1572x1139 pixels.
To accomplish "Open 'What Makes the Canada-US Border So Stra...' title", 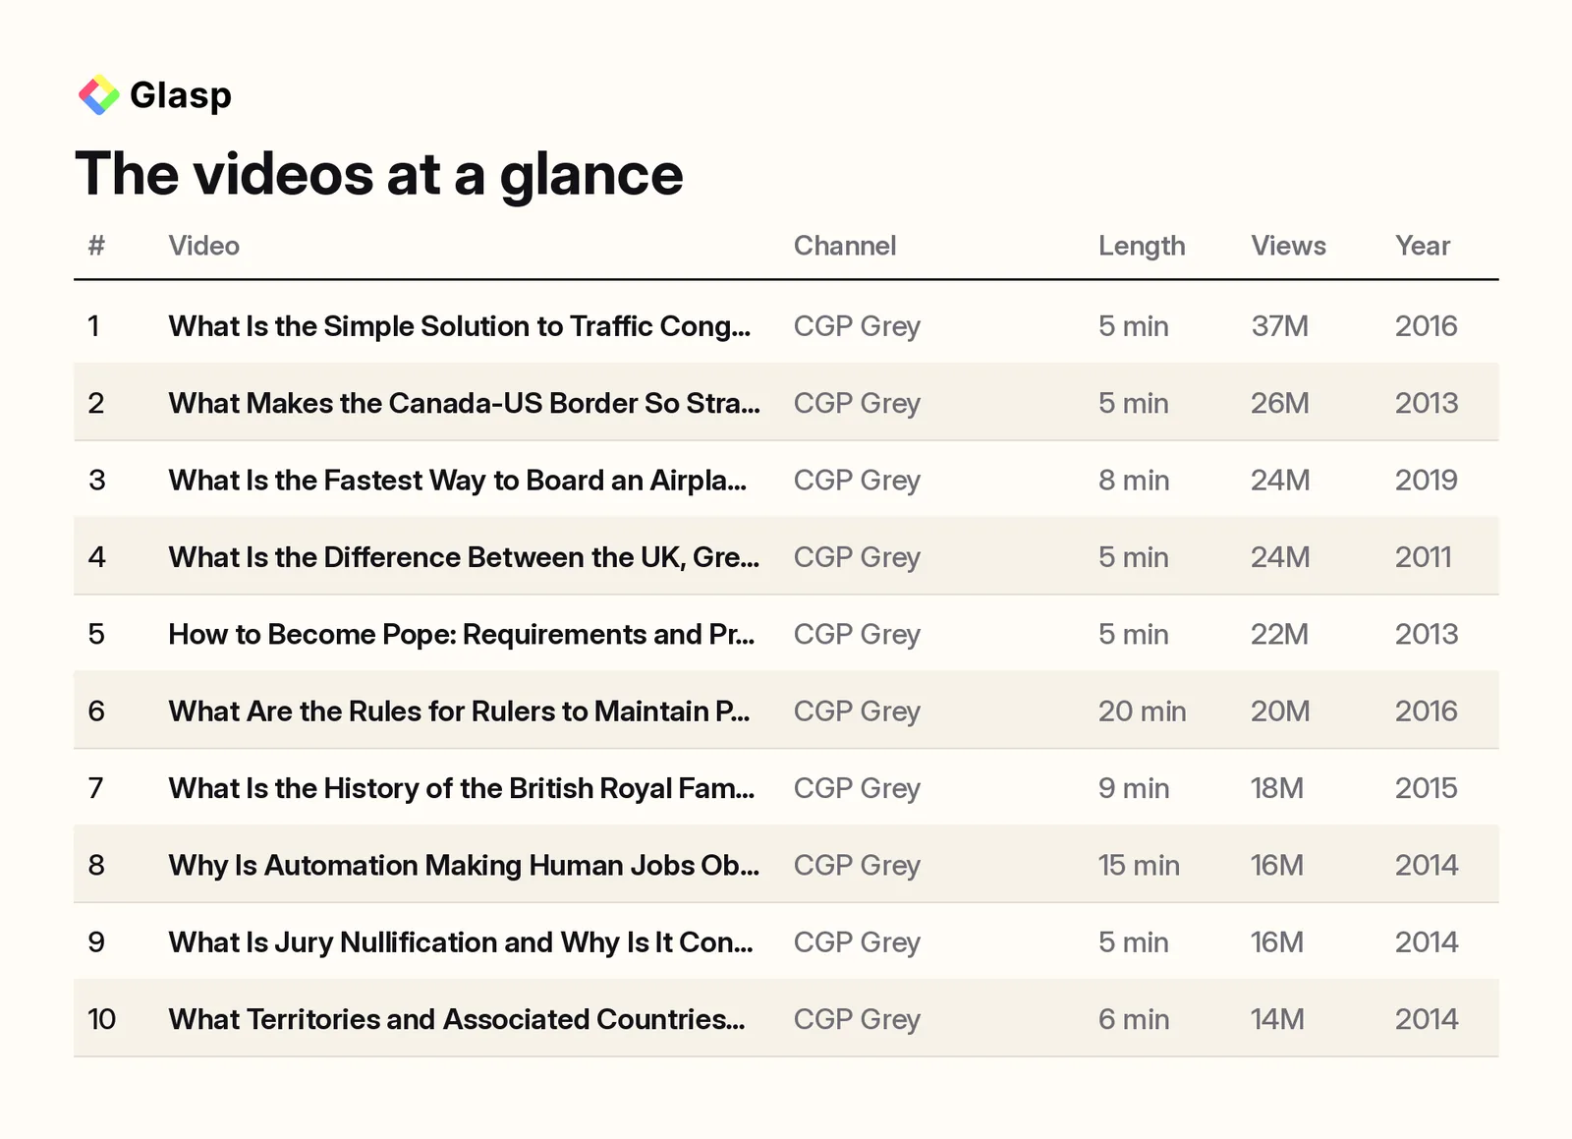I will [x=464, y=403].
